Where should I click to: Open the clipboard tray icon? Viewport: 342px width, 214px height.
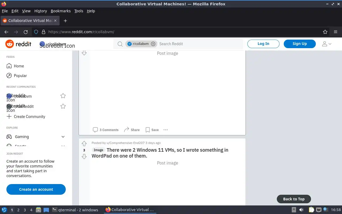click(311, 210)
